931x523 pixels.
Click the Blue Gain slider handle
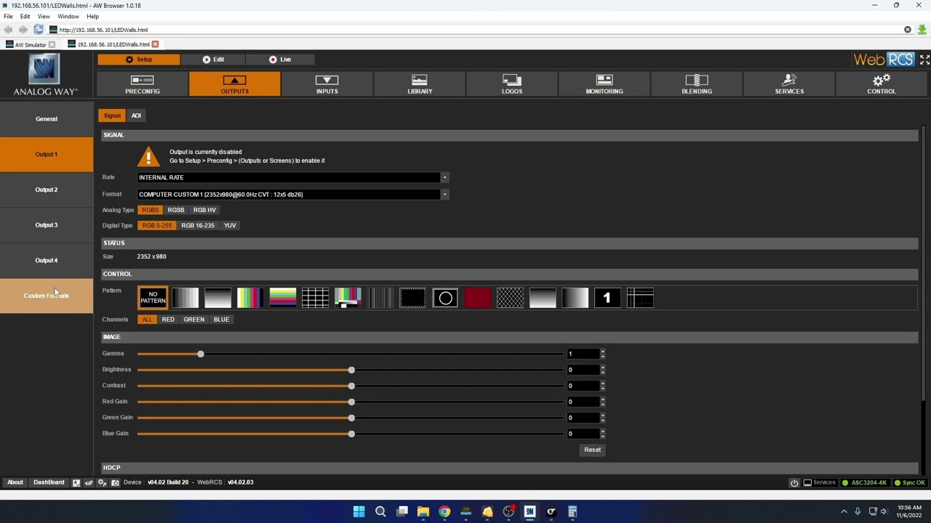tap(351, 434)
